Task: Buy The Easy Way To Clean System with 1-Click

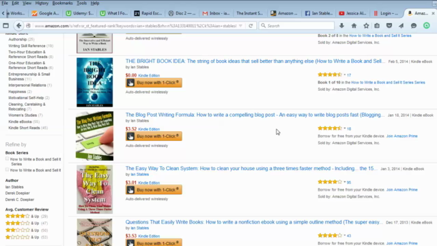Action: tap(154, 190)
